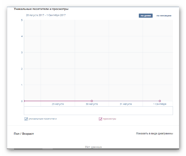The image size is (186, 156).
Task: Click the "Нет данных" placeholder text
Action: click(93, 147)
